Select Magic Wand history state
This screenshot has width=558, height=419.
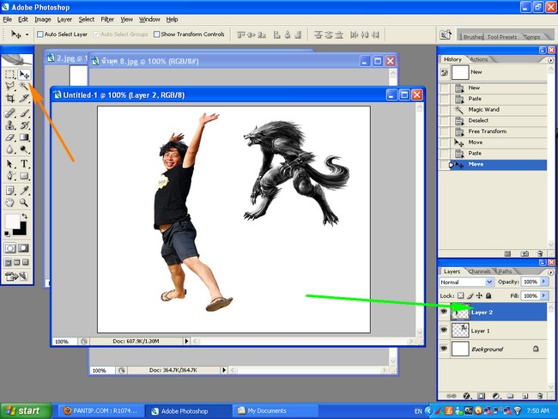(x=493, y=110)
